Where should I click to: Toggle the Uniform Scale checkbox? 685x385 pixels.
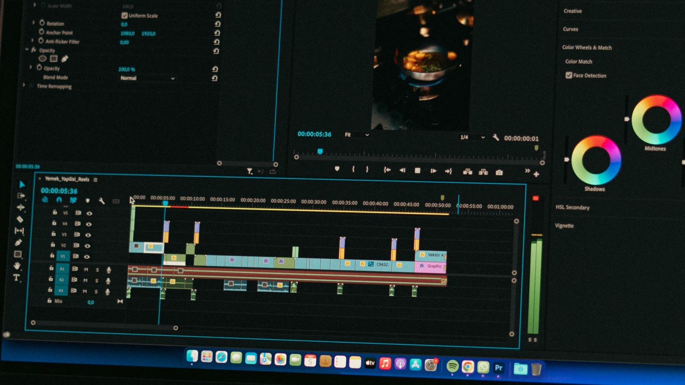point(125,15)
